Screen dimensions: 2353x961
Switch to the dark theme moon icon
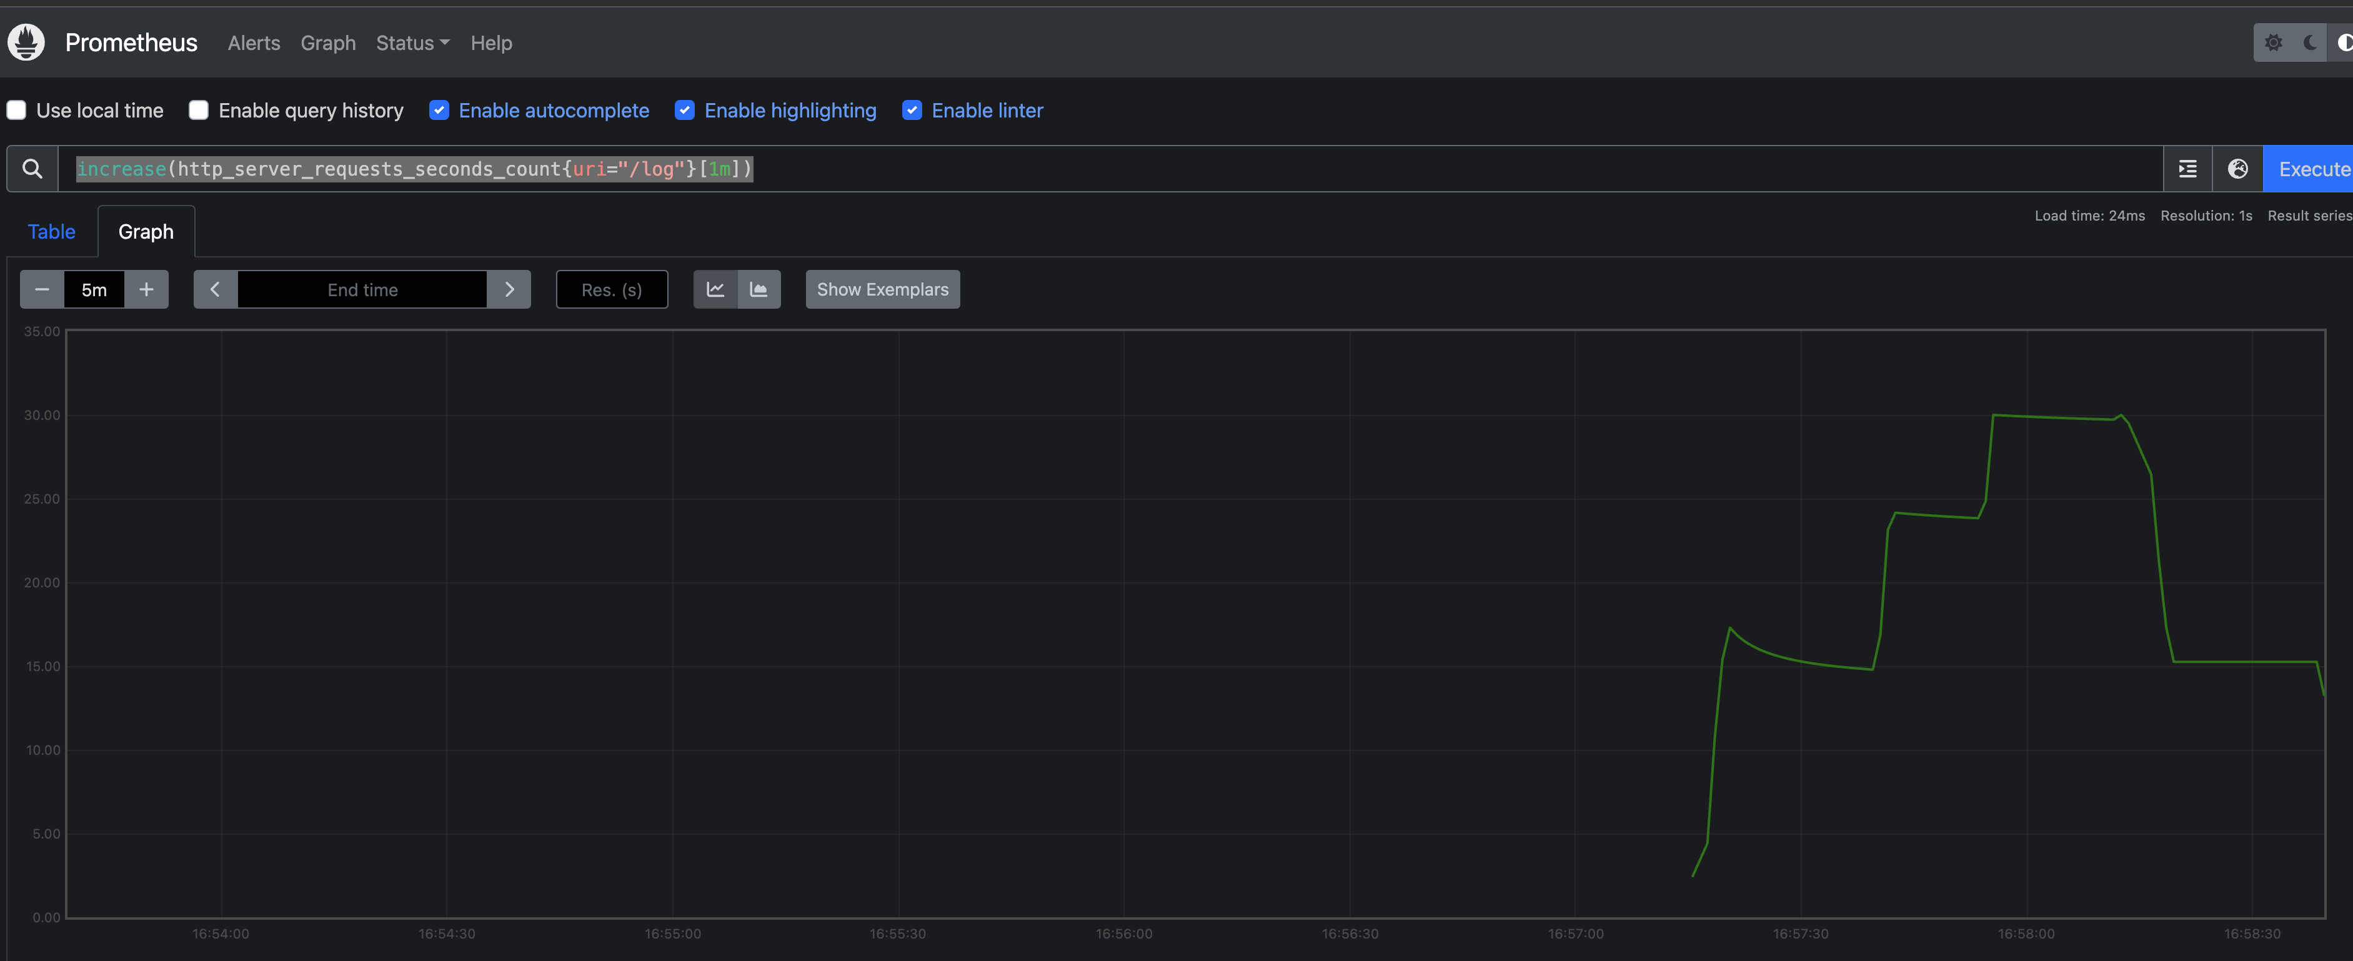coord(2310,43)
